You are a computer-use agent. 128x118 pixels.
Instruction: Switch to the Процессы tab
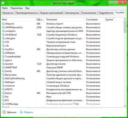8,13
